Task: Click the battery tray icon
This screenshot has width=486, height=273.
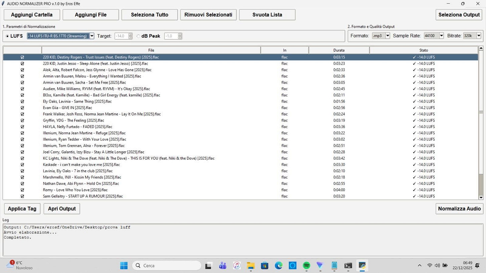Action: [445, 266]
